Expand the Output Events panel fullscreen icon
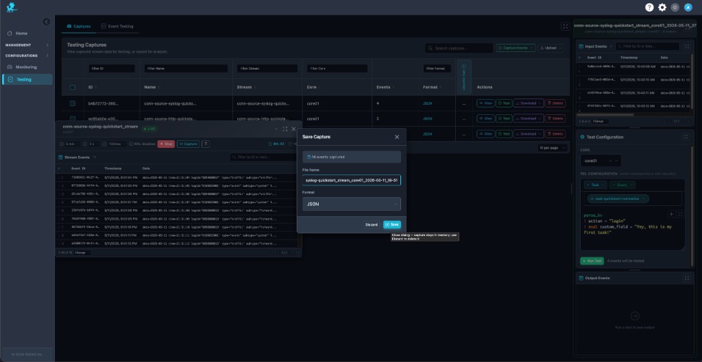Image resolution: width=702 pixels, height=362 pixels. (687, 278)
